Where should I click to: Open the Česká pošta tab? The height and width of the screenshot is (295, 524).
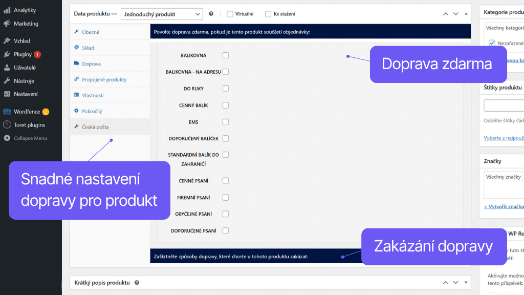95,126
